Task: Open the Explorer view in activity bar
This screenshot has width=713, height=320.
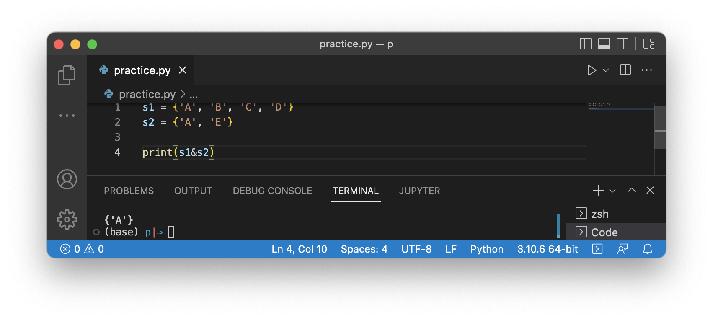Action: 67,75
